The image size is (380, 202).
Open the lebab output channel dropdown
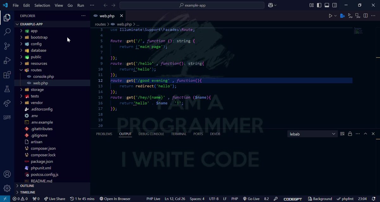[312, 134]
